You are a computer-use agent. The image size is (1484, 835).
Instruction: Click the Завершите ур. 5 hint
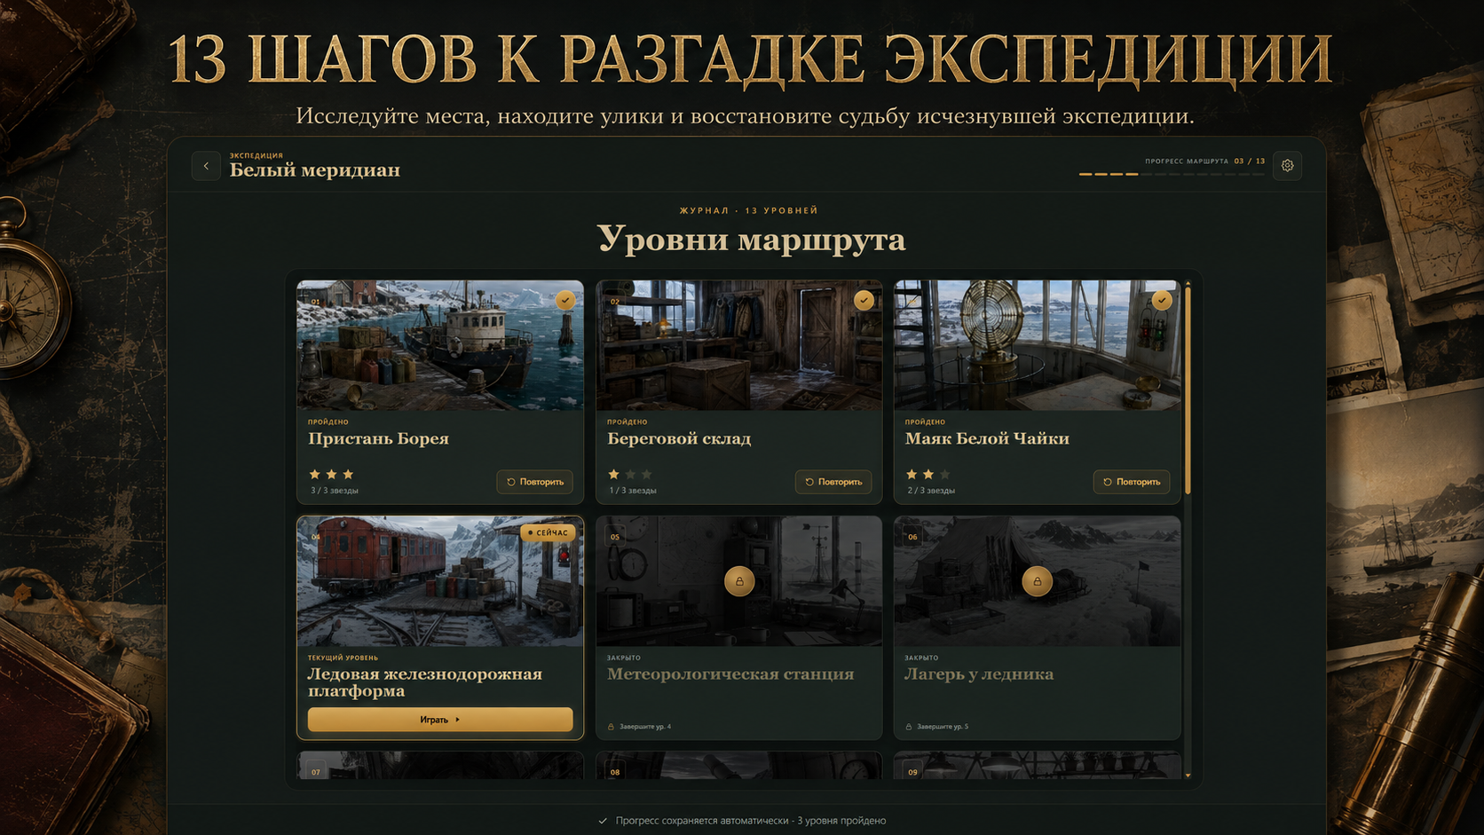coord(943,727)
